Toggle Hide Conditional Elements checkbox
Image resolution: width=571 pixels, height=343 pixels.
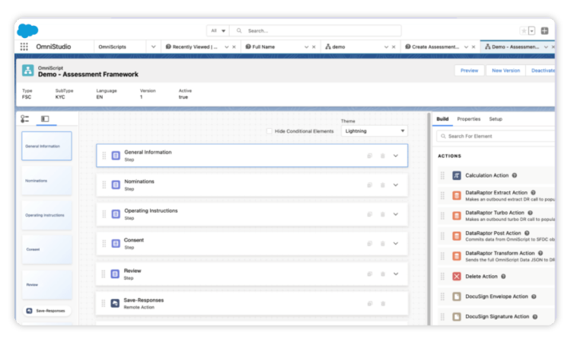269,131
